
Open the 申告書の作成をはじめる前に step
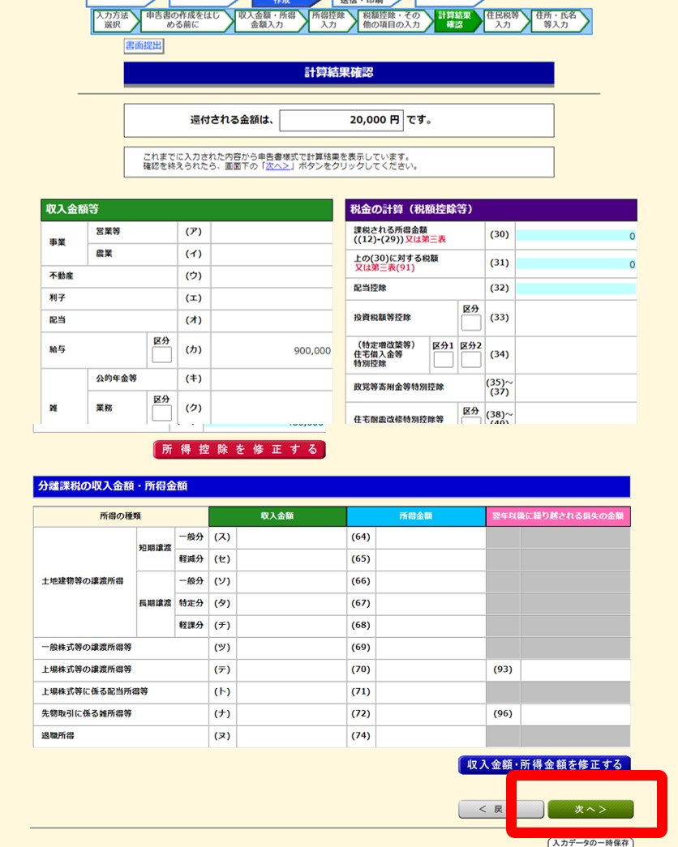pos(186,20)
